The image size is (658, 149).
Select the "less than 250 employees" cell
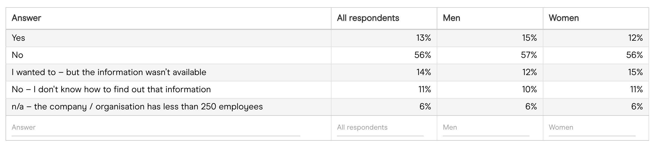(x=137, y=107)
